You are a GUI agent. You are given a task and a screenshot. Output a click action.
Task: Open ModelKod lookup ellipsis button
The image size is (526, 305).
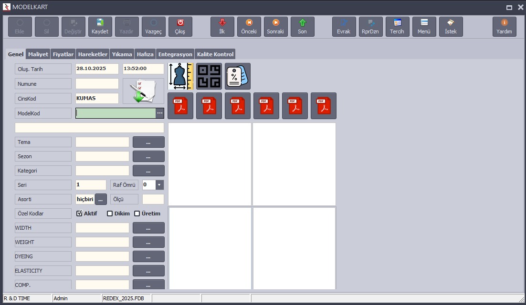tap(160, 113)
